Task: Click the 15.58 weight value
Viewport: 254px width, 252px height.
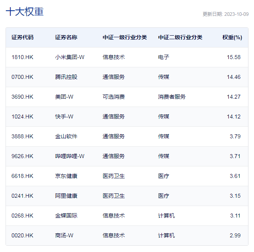Action: [233, 57]
